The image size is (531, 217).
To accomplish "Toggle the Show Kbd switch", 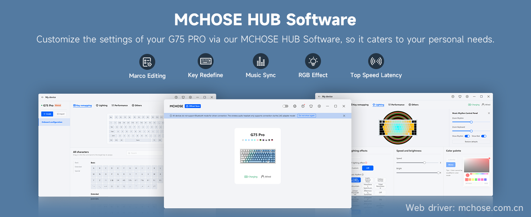I will tap(484, 136).
